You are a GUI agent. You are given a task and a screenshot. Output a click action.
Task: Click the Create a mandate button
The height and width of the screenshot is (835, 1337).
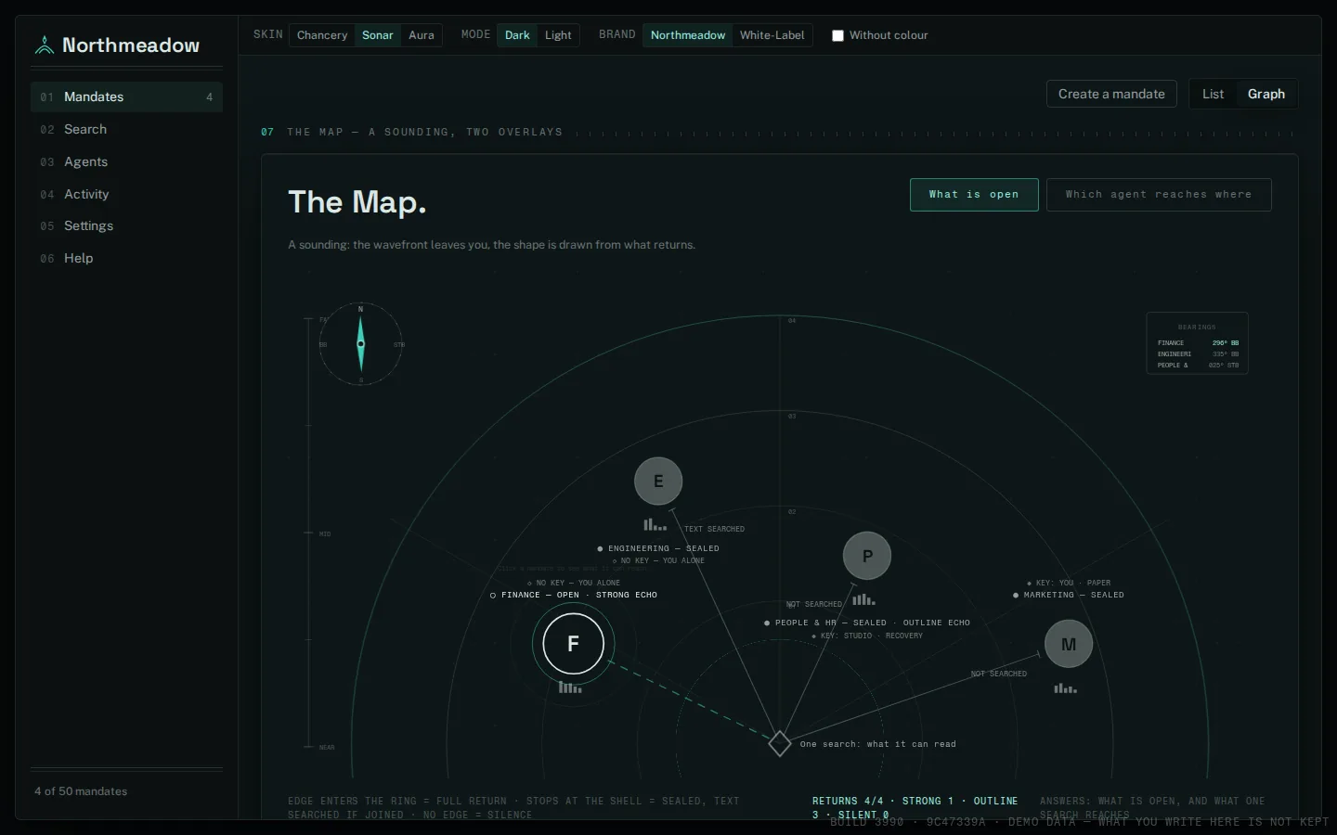pyautogui.click(x=1111, y=94)
